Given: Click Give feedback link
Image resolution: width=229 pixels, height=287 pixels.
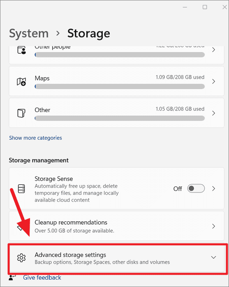Looking at the screenshot, I should coord(42,278).
